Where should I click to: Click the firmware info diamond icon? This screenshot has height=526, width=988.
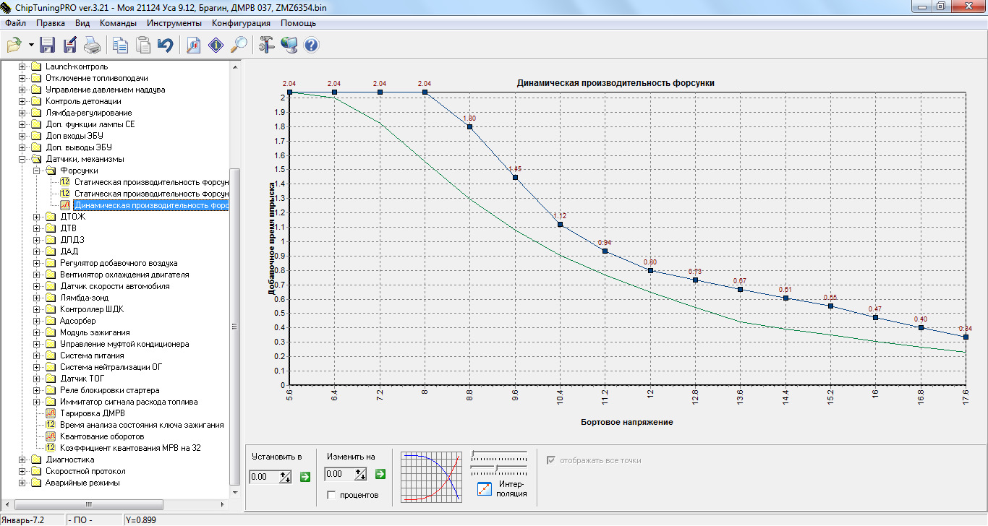pyautogui.click(x=216, y=46)
